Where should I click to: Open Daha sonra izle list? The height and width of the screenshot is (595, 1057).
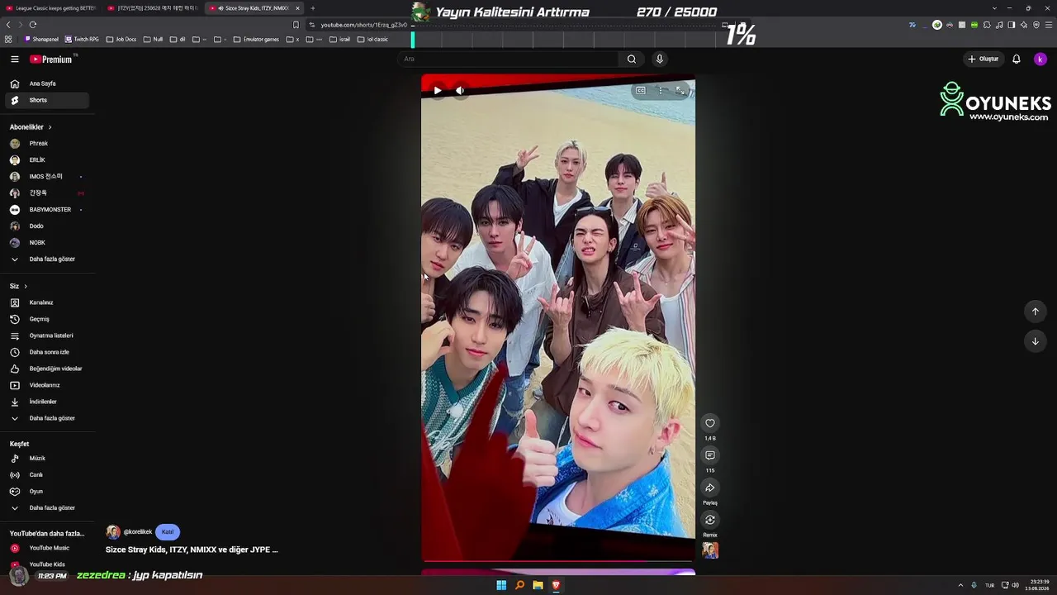tap(46, 352)
